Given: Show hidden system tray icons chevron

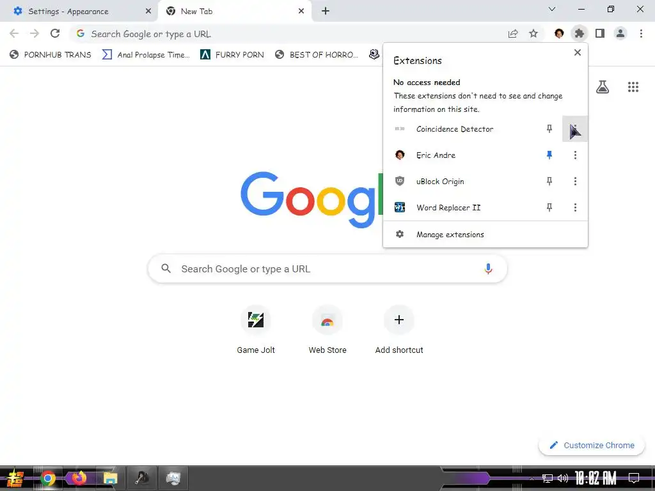Looking at the screenshot, I should (x=532, y=478).
